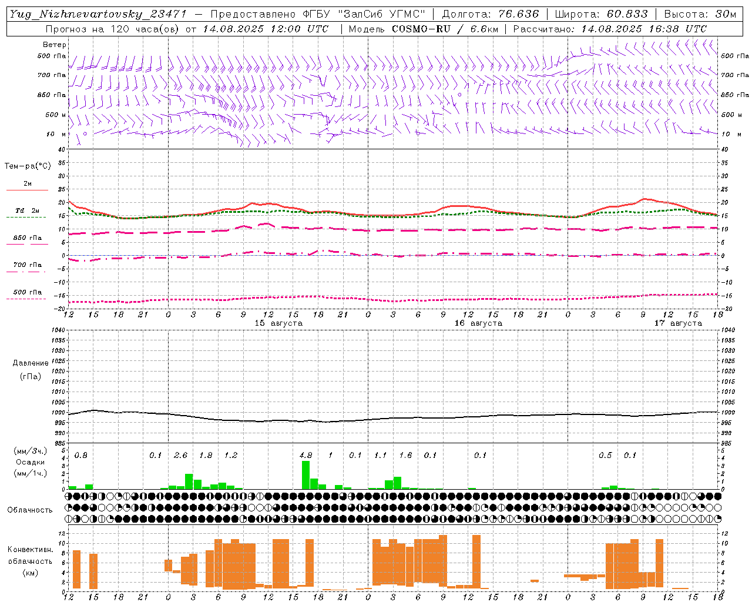
Task: Click the Облачность panel label
Action: (x=30, y=510)
